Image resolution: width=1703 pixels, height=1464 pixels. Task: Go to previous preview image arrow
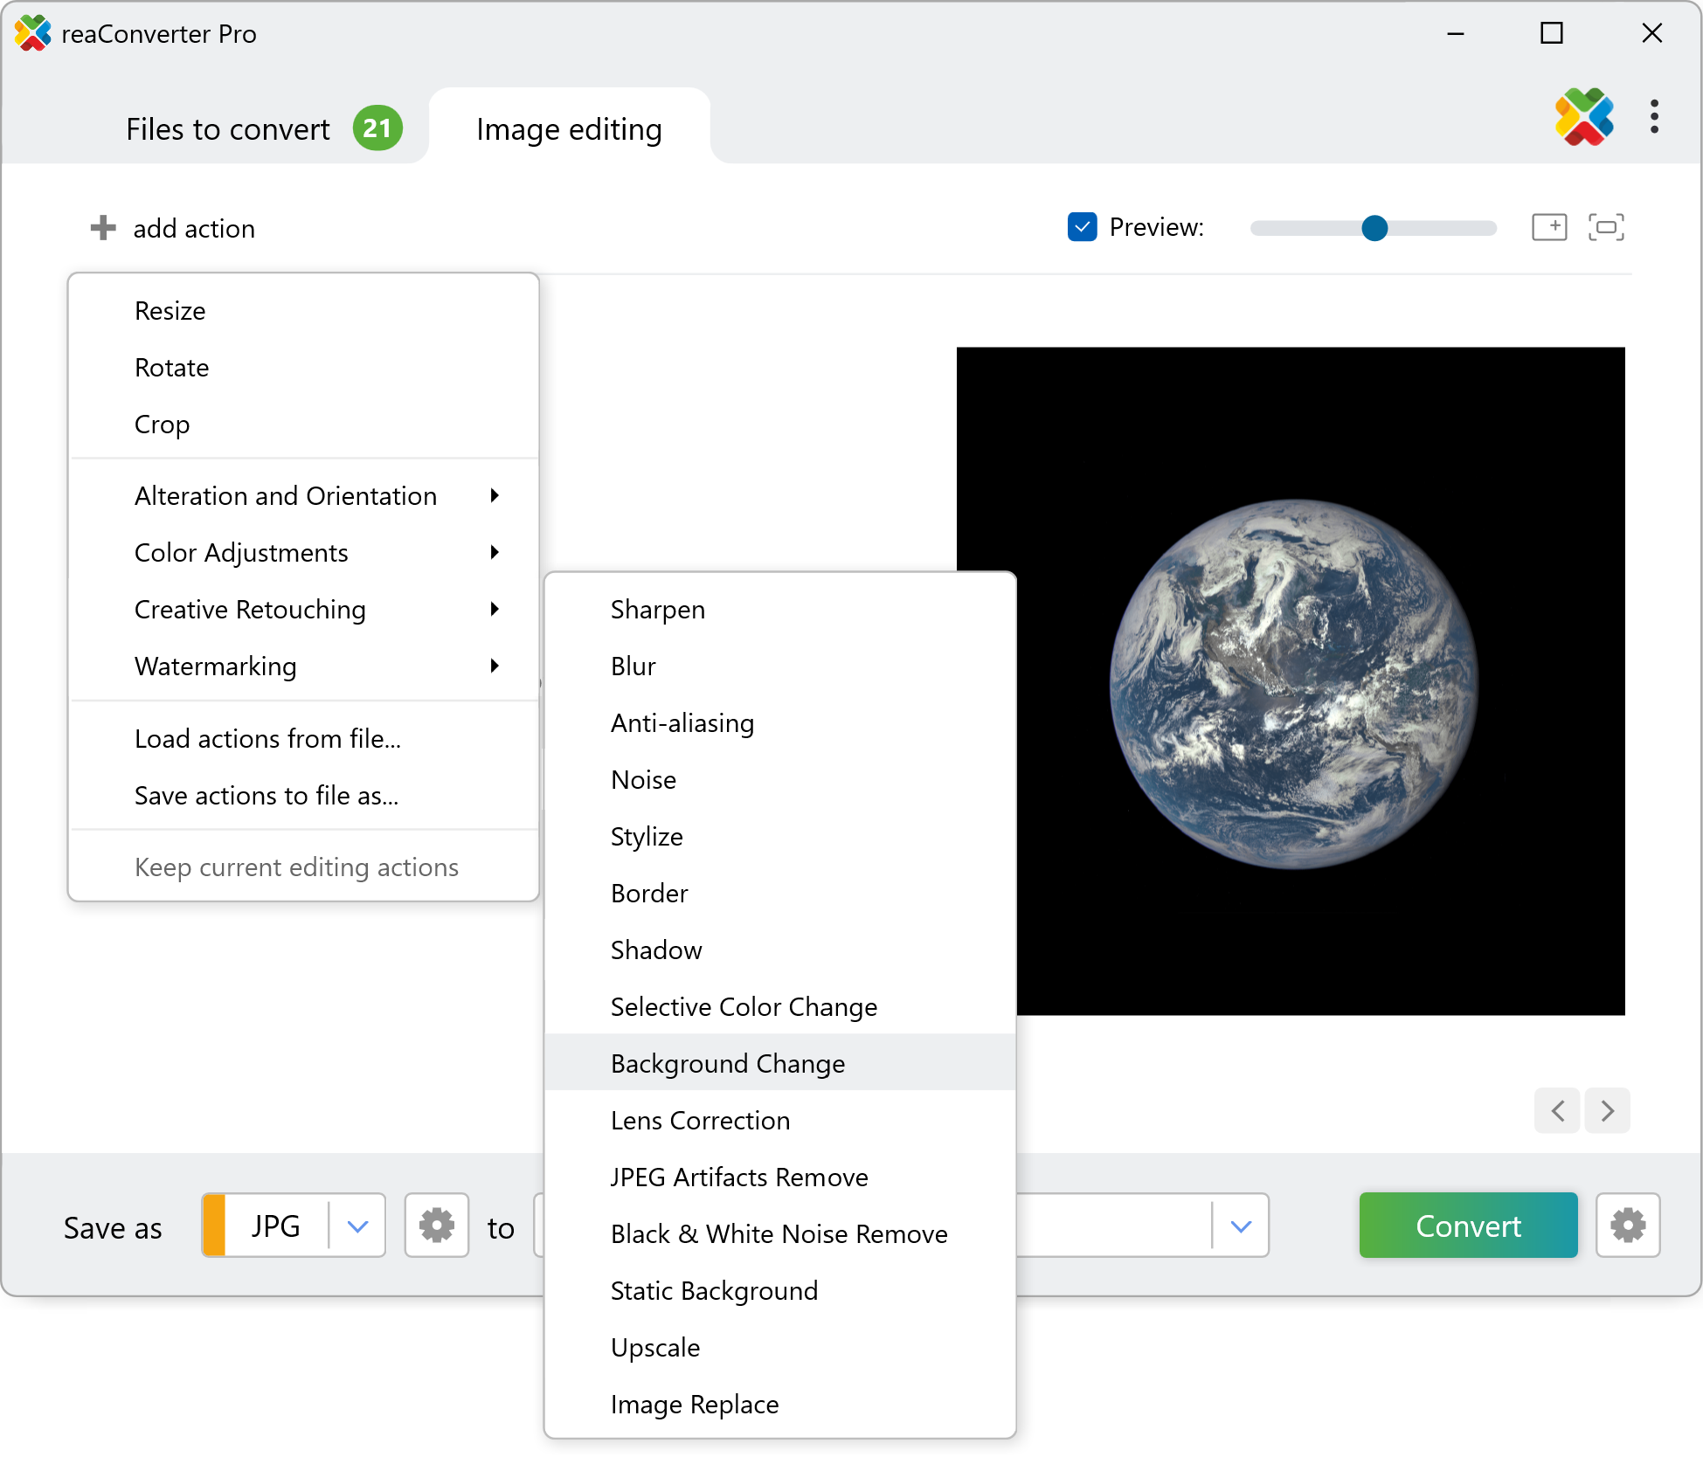pos(1557,1110)
